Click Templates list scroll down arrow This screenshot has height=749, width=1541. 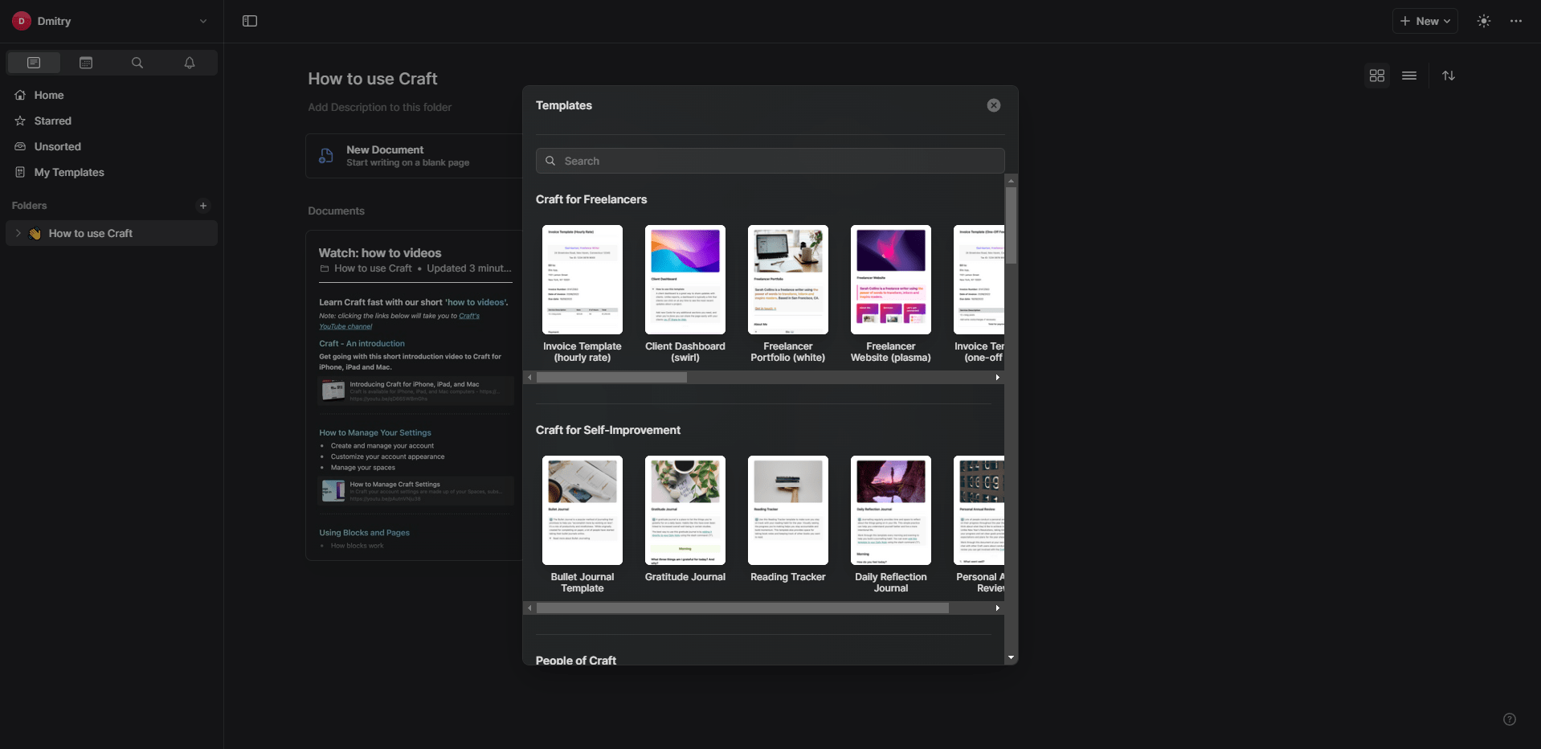tap(1011, 658)
